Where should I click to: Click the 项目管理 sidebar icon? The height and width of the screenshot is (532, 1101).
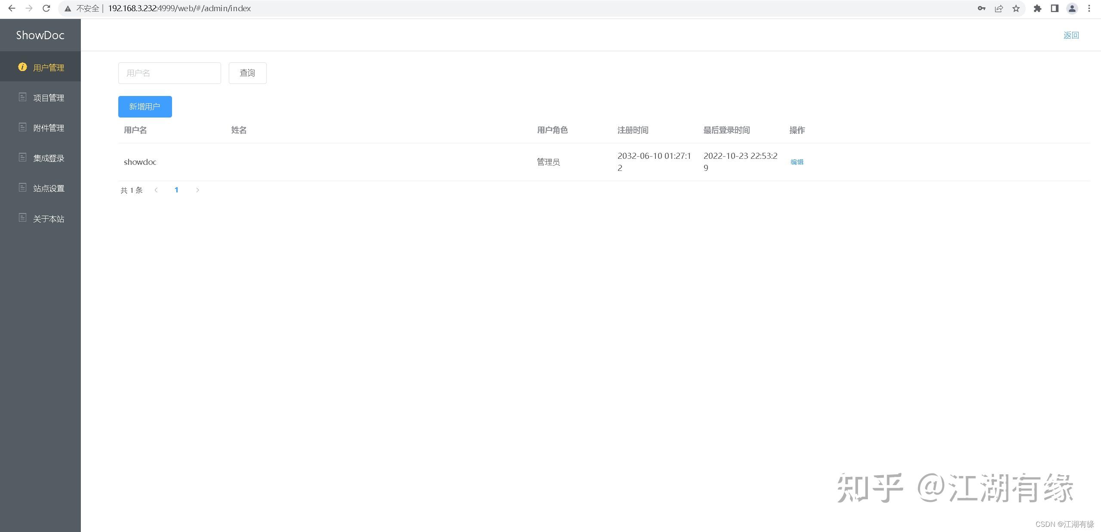click(22, 97)
